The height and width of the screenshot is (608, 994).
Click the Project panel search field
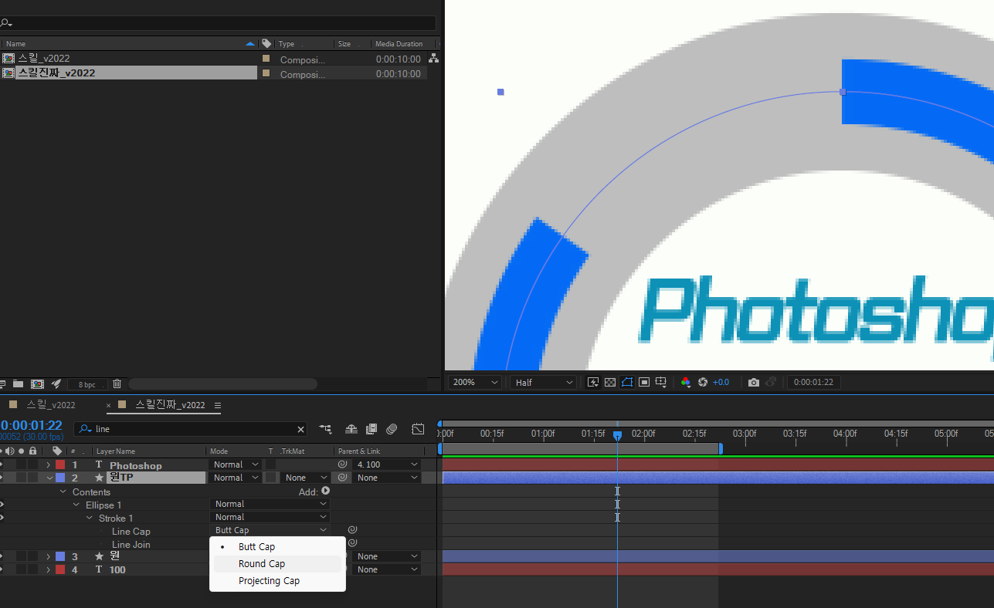220,24
